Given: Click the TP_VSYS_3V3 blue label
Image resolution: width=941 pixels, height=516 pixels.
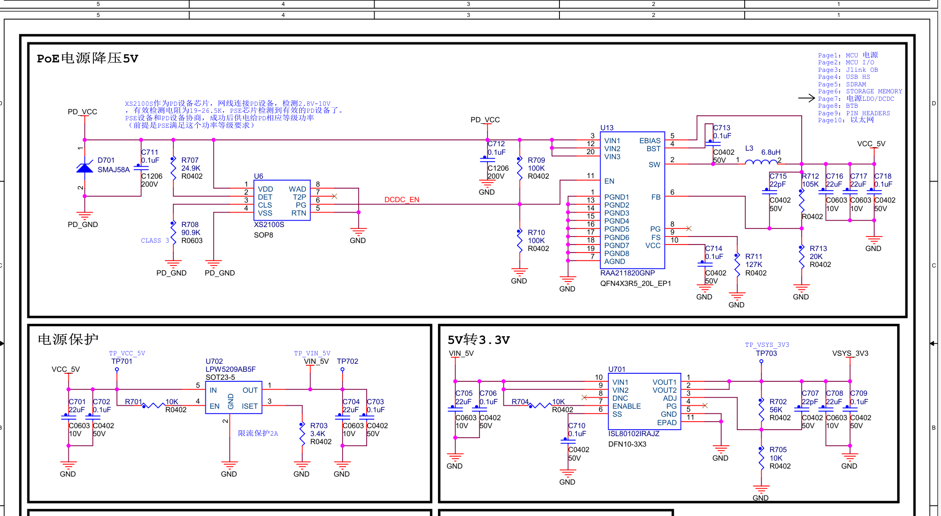Looking at the screenshot, I should (767, 345).
